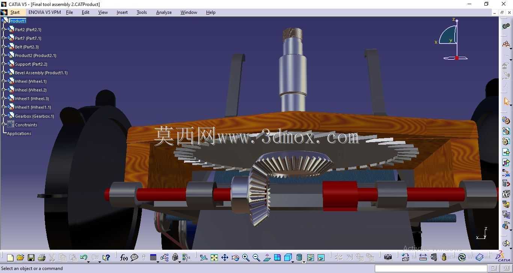513x273 pixels.
Task: Click the knowledge comment bubble icon
Action: (x=134, y=258)
